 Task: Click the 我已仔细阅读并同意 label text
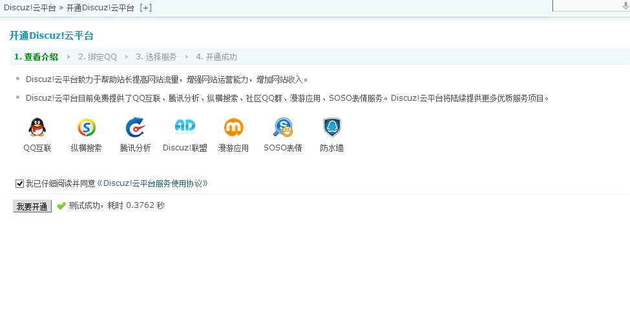(61, 184)
